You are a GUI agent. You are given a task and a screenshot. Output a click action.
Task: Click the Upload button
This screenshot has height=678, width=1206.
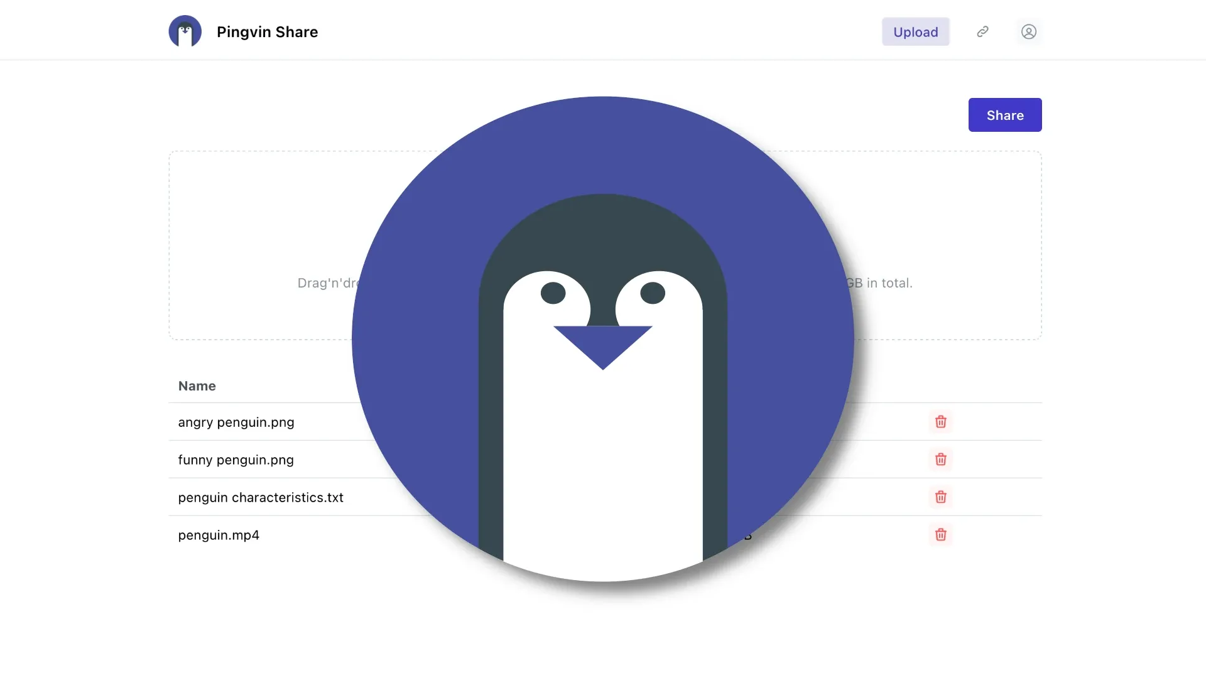(915, 31)
